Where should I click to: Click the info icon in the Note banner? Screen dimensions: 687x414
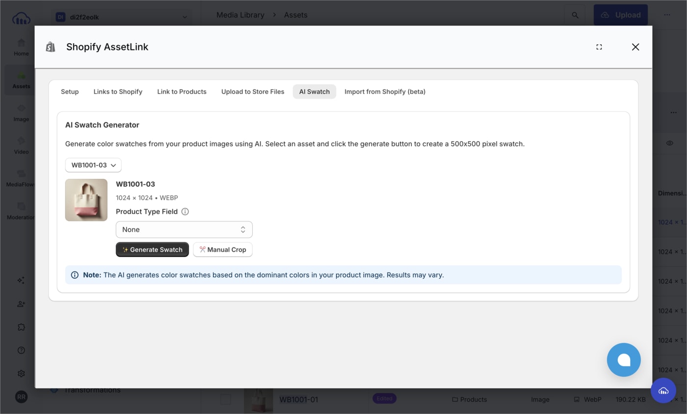pyautogui.click(x=75, y=275)
